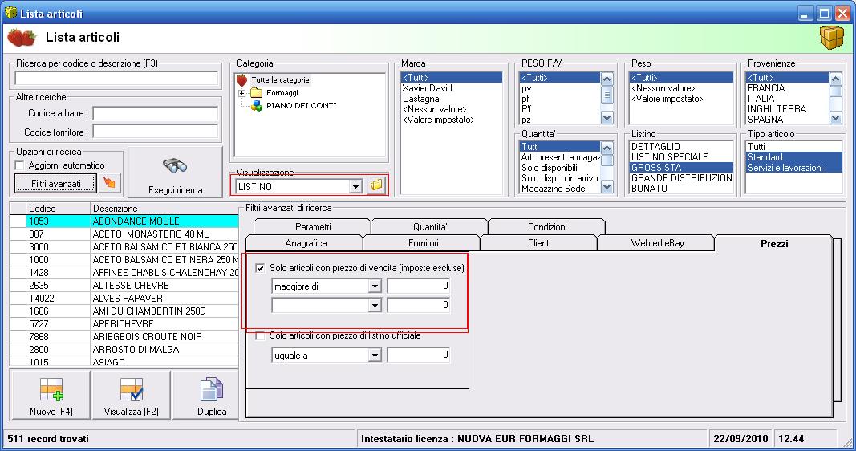Image resolution: width=856 pixels, height=451 pixels.
Task: Switch to the Clienti tab
Action: 539,243
